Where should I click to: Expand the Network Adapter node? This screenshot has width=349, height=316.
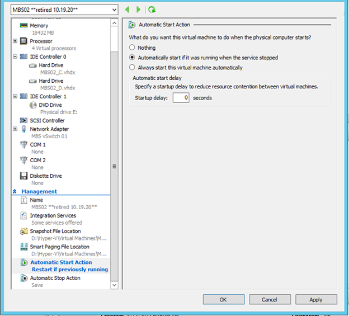coord(15,129)
